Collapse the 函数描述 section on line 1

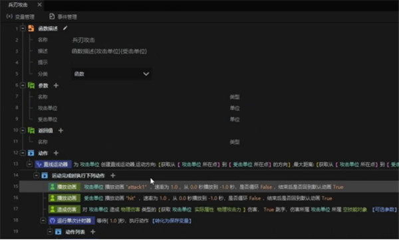(x=23, y=28)
